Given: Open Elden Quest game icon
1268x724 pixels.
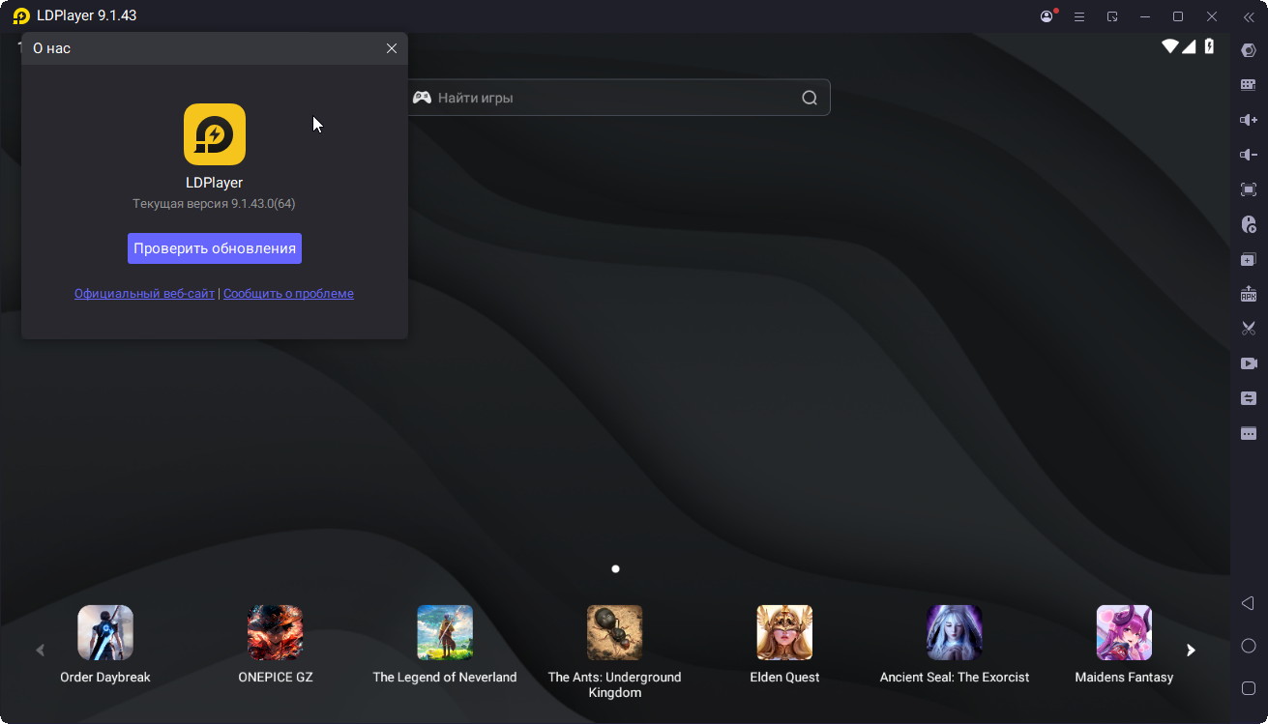Looking at the screenshot, I should point(784,633).
